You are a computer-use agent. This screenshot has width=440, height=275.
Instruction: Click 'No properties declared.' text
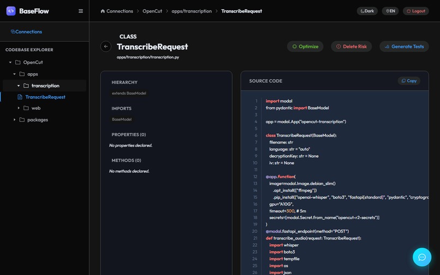coord(130,145)
